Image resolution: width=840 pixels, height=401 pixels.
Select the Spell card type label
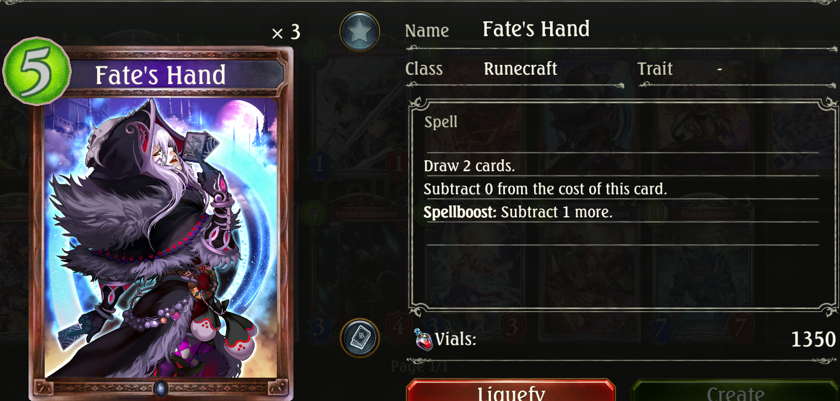pos(441,122)
